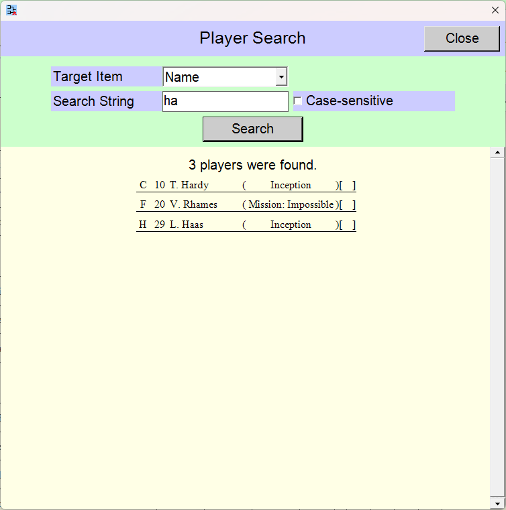Click the scrollbar down arrow
The image size is (506, 510).
(x=497, y=504)
